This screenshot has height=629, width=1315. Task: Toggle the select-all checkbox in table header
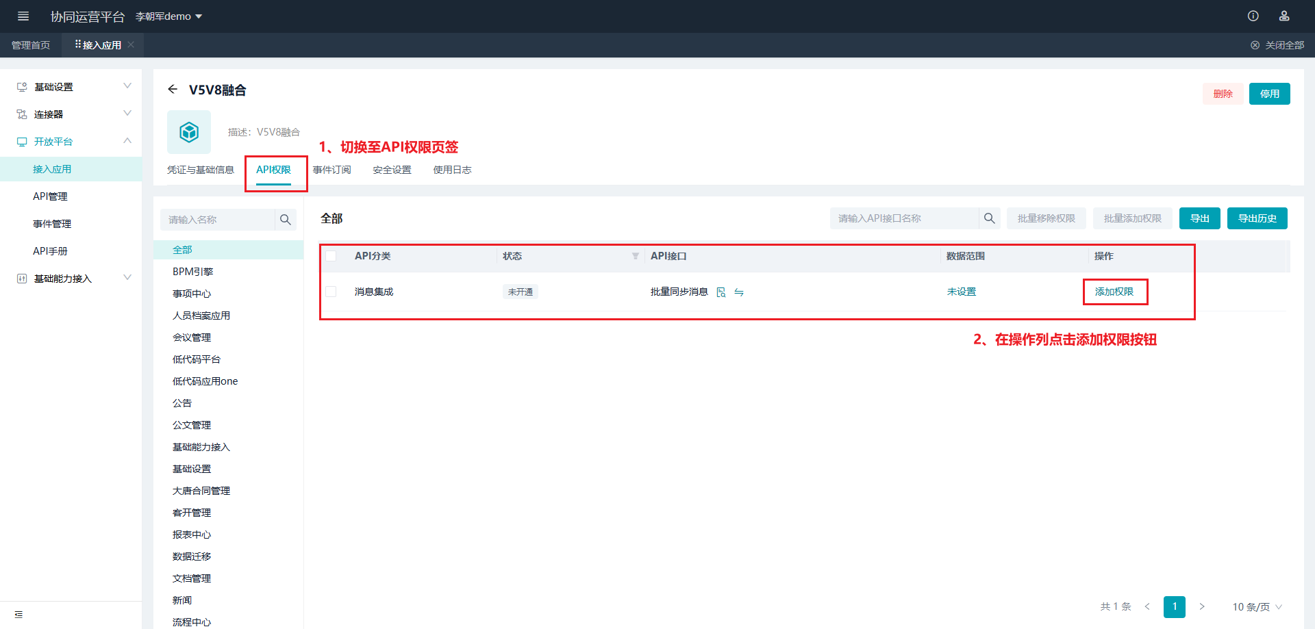(x=331, y=256)
